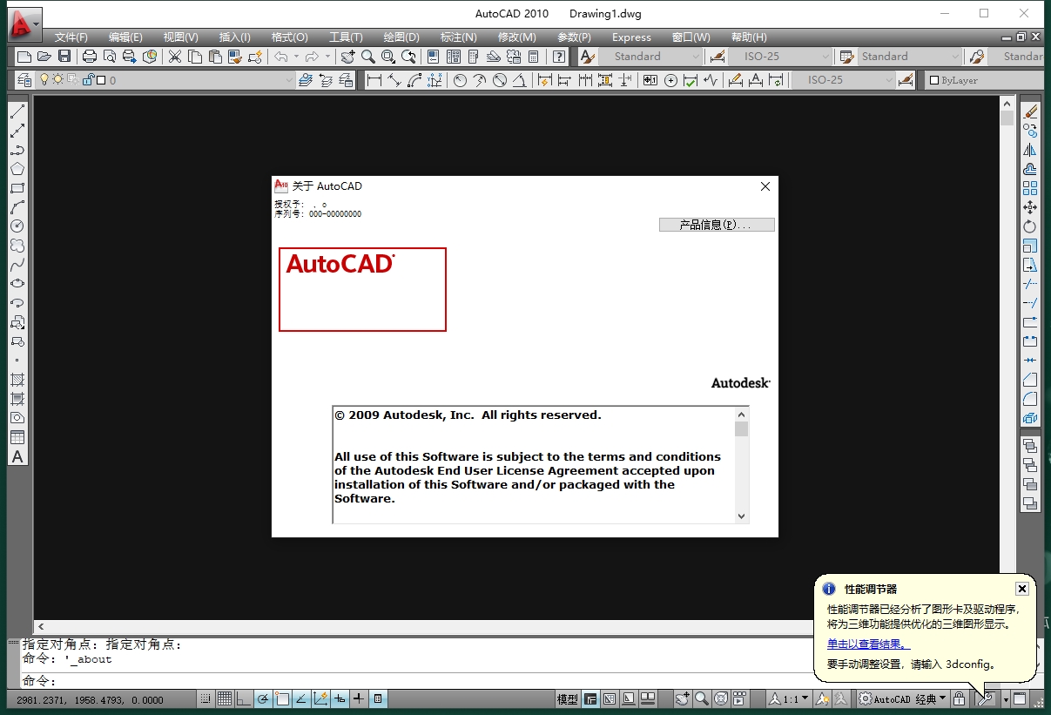Click the Linear dimension icon
This screenshot has width=1051, height=715.
click(x=374, y=80)
